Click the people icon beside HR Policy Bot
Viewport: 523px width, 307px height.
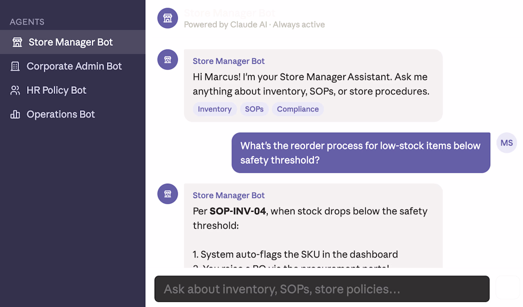pos(15,90)
